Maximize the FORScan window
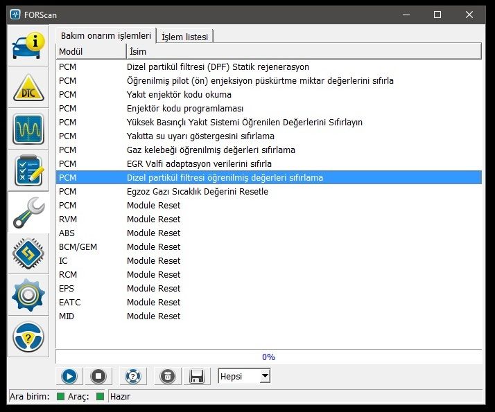Image resolution: width=495 pixels, height=412 pixels. (x=437, y=15)
